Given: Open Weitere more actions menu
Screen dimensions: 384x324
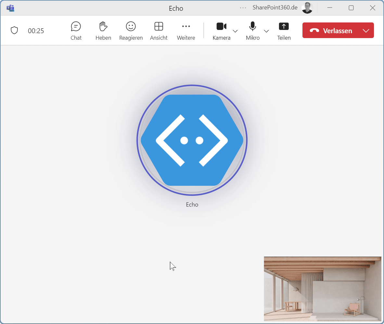Looking at the screenshot, I should 186,31.
